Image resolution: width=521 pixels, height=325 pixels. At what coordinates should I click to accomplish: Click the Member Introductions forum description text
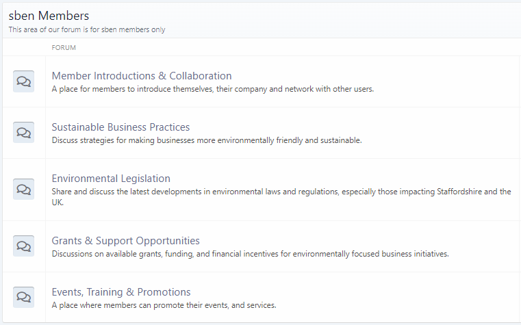[x=213, y=89]
